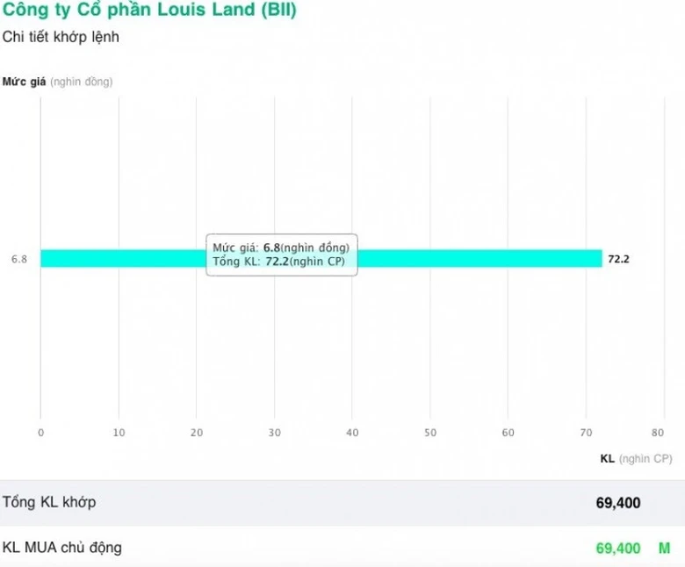Click the 0 tick on the volume axis

40,432
